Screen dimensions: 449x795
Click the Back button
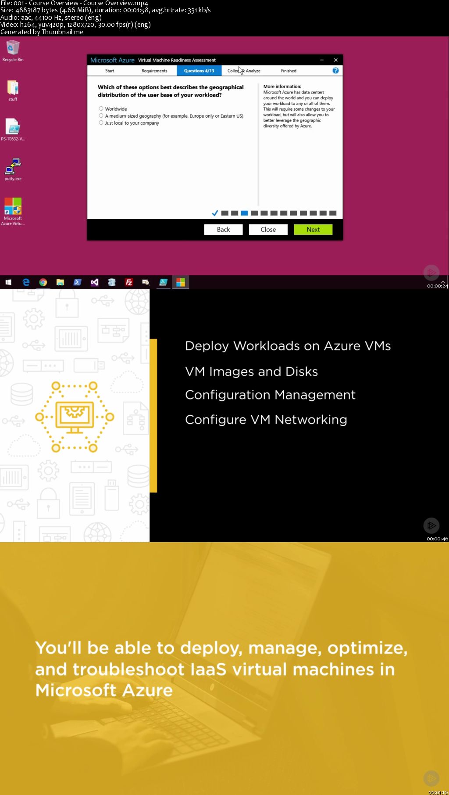click(x=223, y=230)
